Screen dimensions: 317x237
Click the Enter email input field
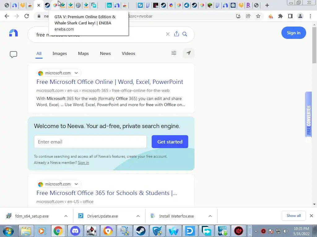[90, 142]
